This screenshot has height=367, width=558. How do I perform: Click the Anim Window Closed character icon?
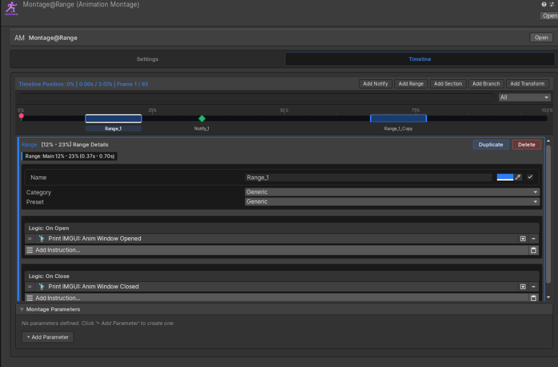[41, 286]
